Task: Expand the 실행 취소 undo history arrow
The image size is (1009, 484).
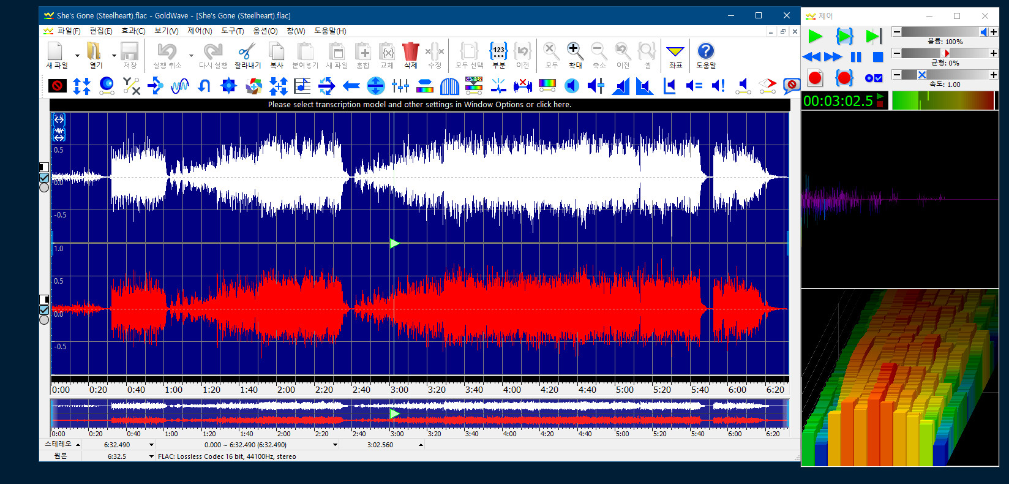Action: tap(191, 55)
